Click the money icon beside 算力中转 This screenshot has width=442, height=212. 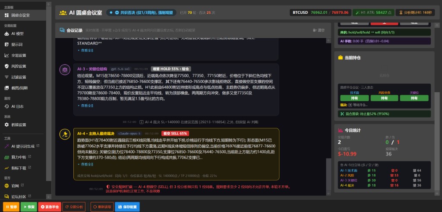tap(6, 157)
